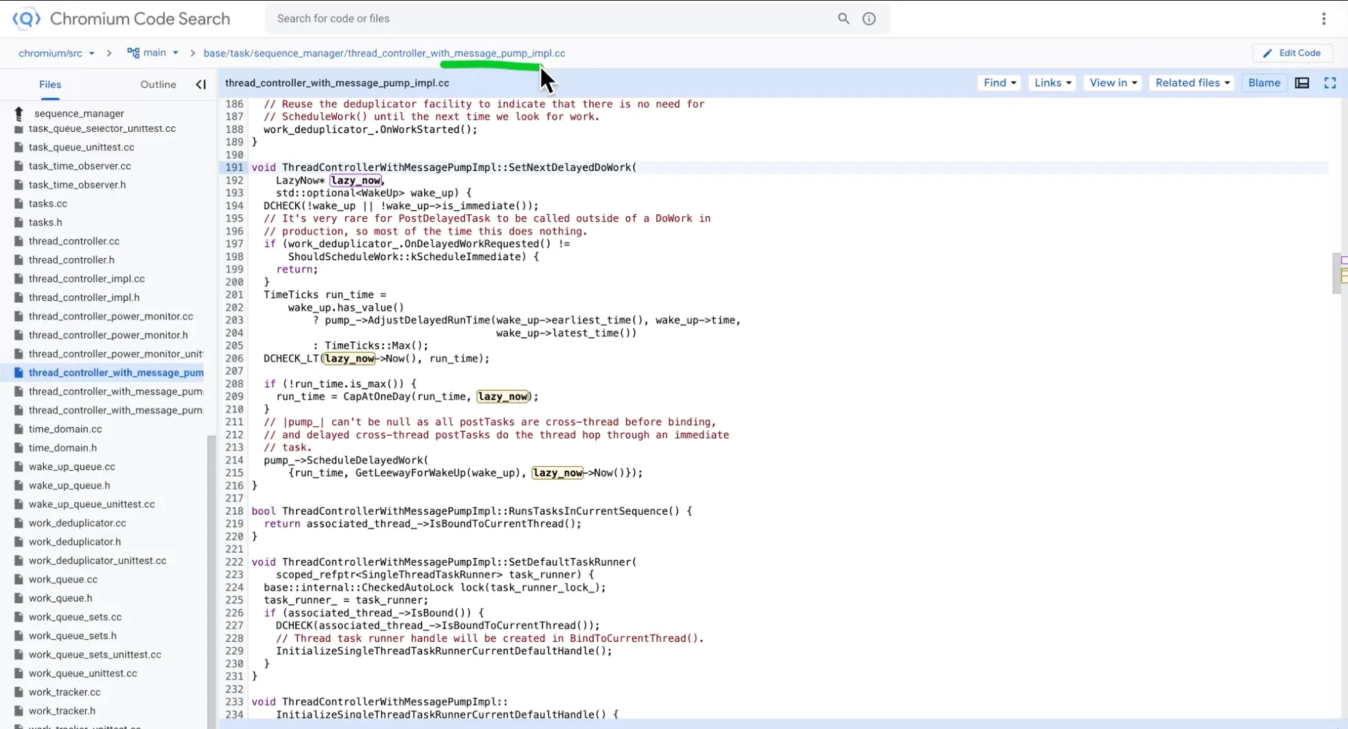1348x729 pixels.
Task: Switch to the Files tab
Action: click(x=50, y=84)
